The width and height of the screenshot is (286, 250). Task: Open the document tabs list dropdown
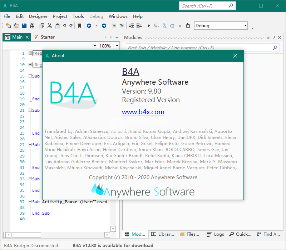117,37
